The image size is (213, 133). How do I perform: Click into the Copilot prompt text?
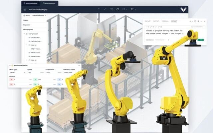[165, 32]
